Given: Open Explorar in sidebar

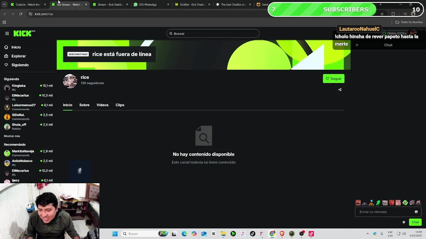Looking at the screenshot, I should (19, 56).
